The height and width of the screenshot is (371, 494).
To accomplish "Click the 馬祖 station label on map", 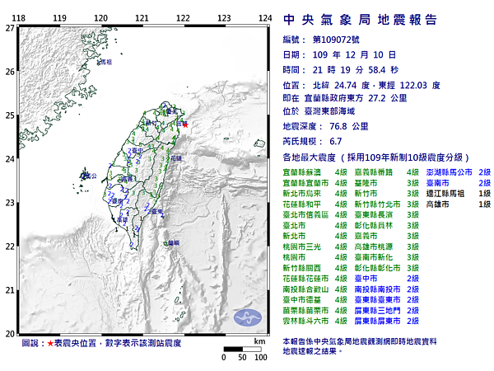I will coord(103,62).
